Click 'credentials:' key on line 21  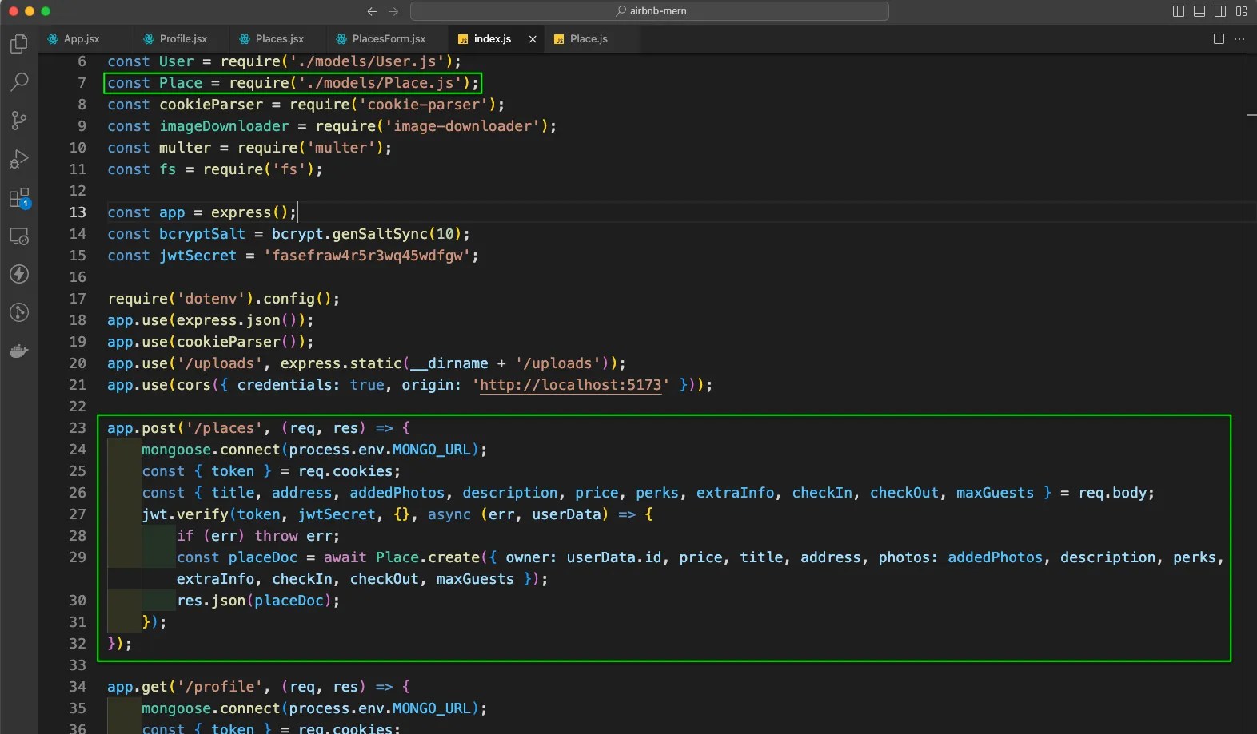(x=289, y=385)
